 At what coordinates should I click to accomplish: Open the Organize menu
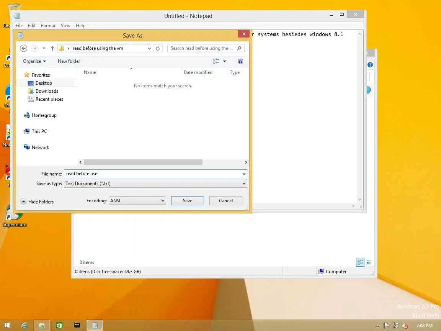pos(34,61)
